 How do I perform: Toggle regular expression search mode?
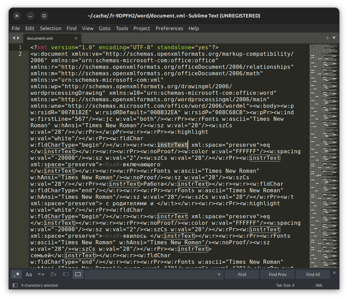16,274
